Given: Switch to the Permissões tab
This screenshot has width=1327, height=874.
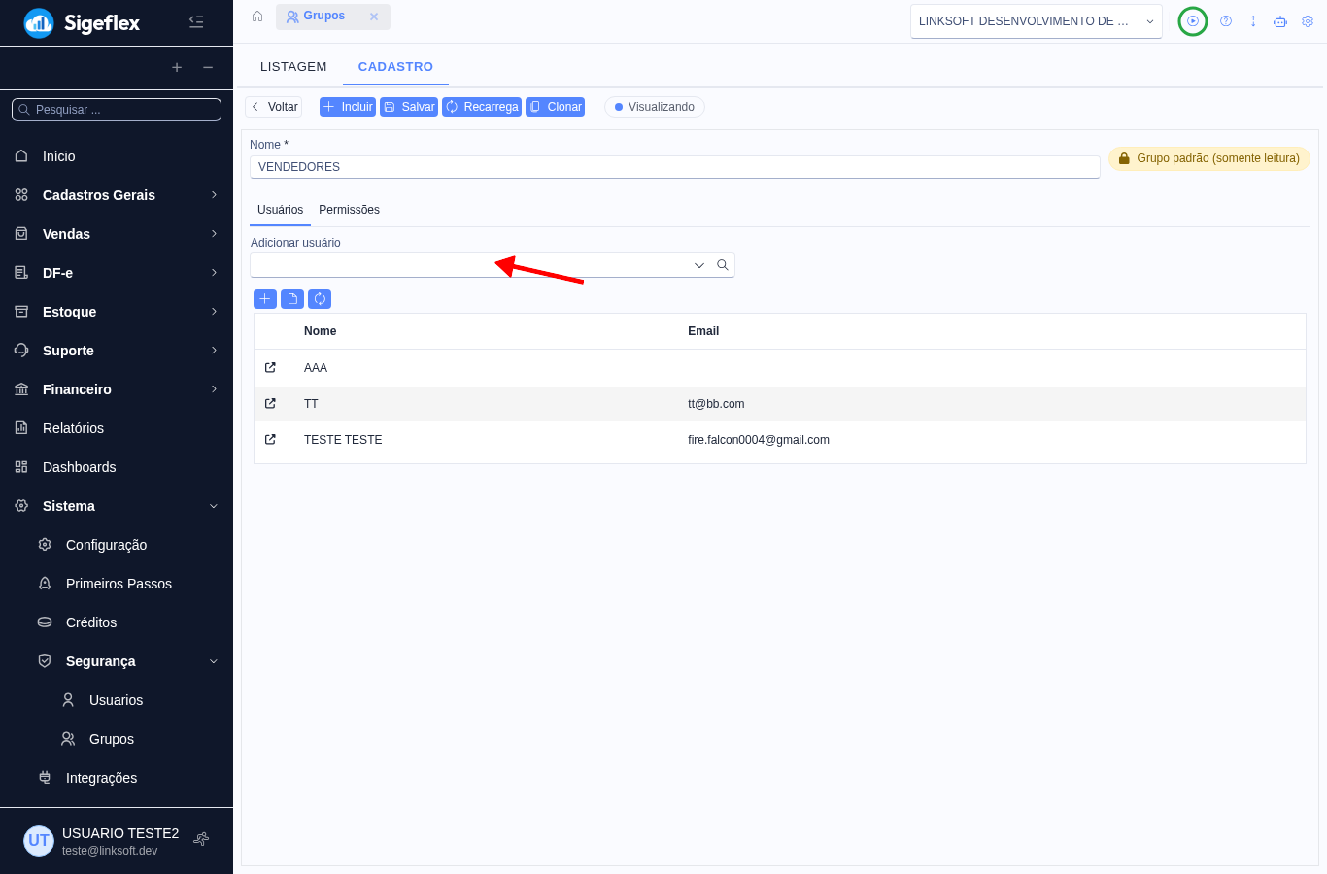Looking at the screenshot, I should (x=349, y=210).
